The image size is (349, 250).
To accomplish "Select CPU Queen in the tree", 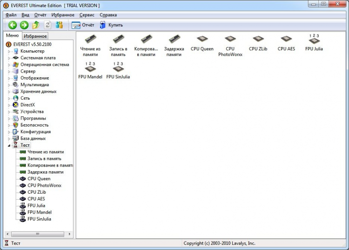I will tap(39, 179).
